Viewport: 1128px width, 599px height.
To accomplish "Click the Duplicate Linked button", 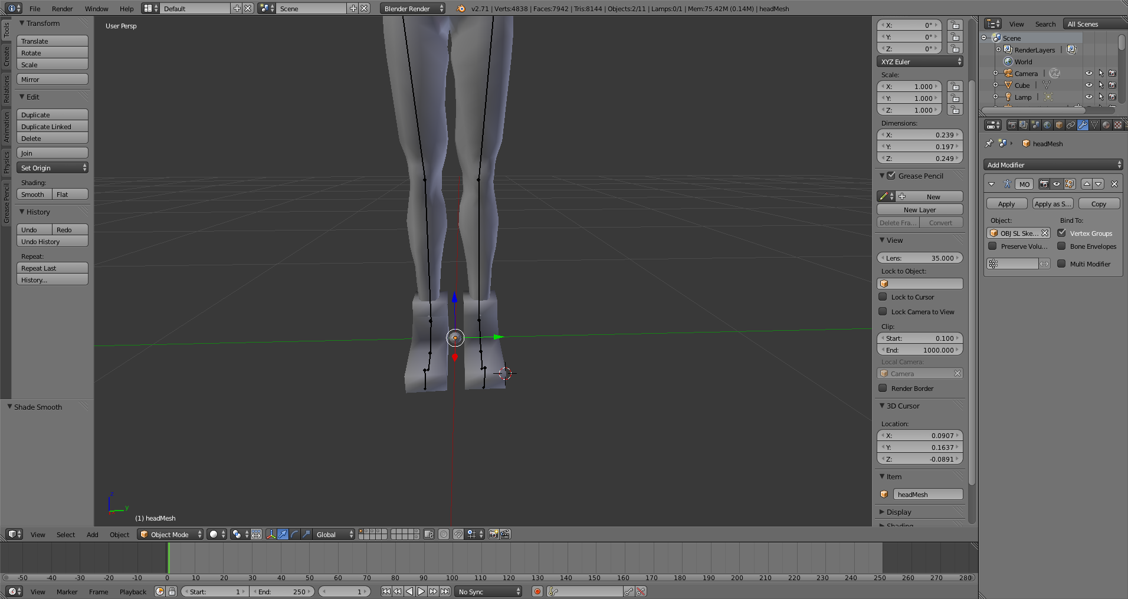I will [53, 126].
